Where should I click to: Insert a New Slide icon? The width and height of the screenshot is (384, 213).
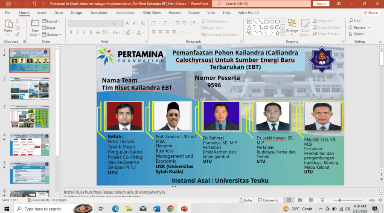click(35, 23)
